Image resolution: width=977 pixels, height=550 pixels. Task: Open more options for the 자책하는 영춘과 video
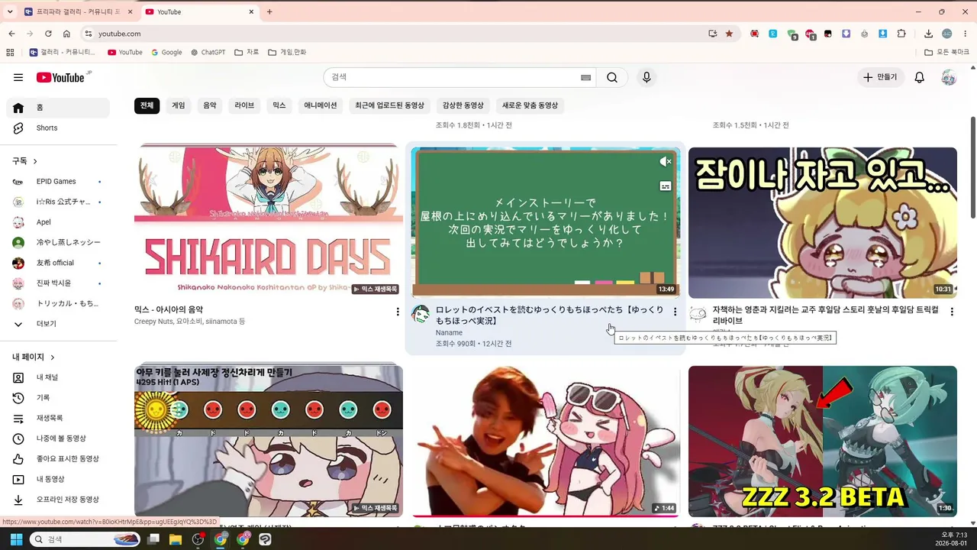coord(952,312)
